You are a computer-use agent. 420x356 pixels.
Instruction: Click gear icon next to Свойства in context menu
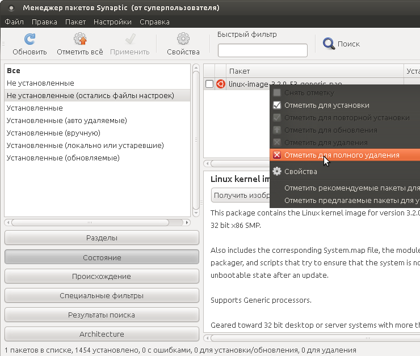pos(277,171)
